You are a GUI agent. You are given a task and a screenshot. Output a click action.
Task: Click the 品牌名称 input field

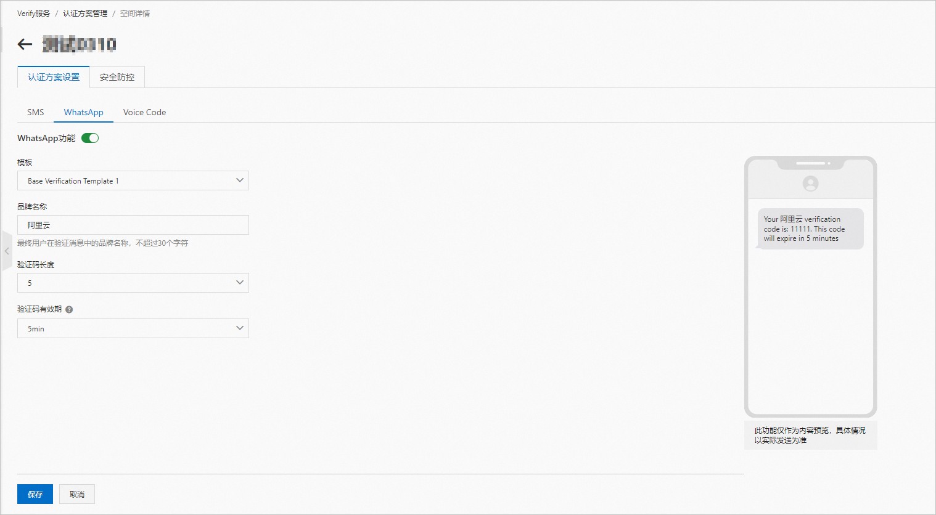click(133, 225)
